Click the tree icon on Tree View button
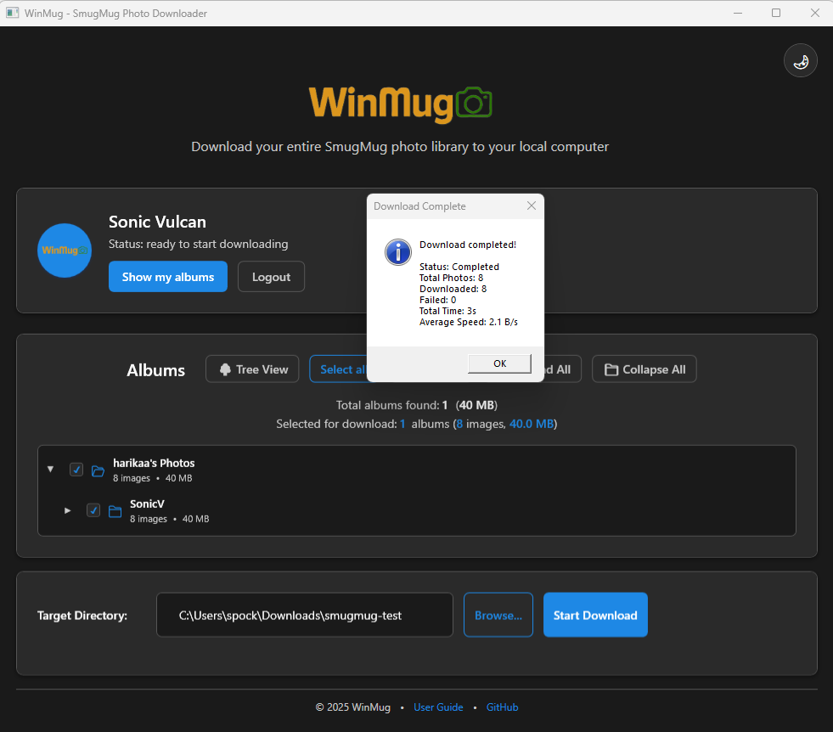 [226, 369]
